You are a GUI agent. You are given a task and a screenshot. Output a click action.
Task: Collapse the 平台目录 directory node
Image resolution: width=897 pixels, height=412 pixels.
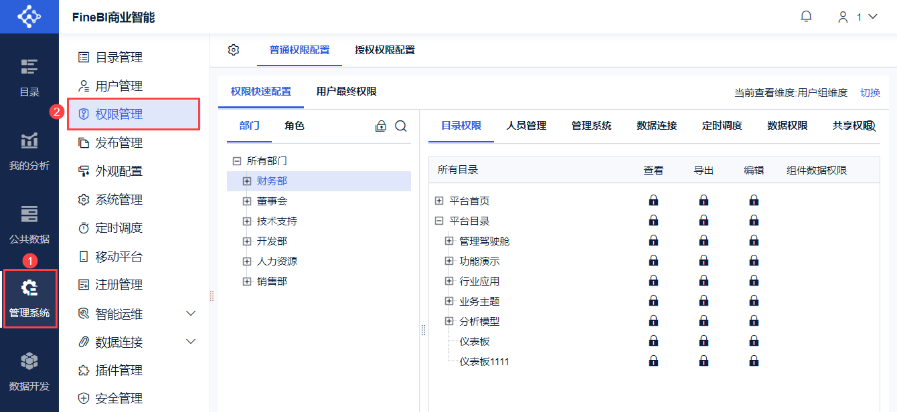coord(439,221)
